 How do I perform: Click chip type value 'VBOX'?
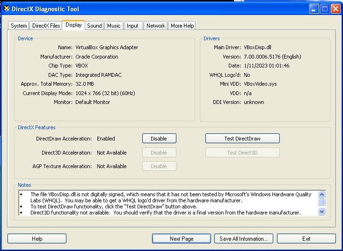81,66
